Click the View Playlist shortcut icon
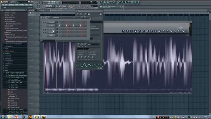Image resolution: width=211 pixels, height=119 pixels. pyautogui.click(x=101, y=2)
